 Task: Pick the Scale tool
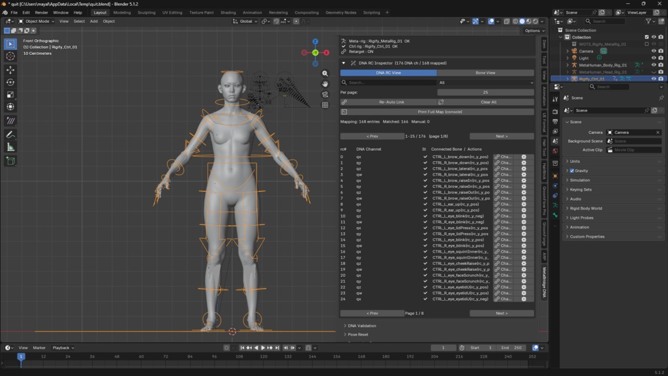pyautogui.click(x=10, y=95)
